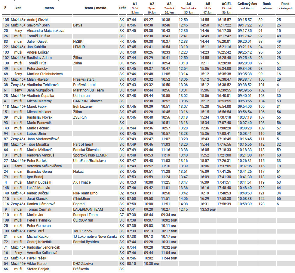Select the 'A5 Hoľa' checkpoint header
Screen dimensions: 295x273
tap(208, 6)
